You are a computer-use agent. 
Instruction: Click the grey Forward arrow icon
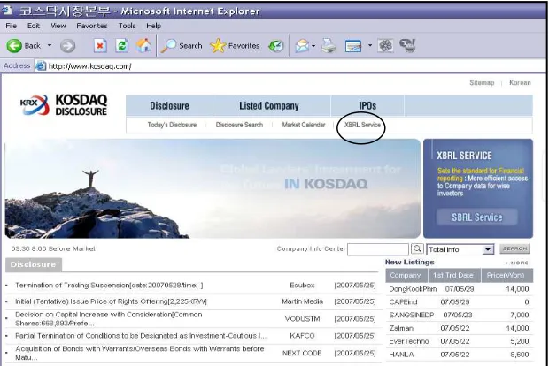point(67,46)
